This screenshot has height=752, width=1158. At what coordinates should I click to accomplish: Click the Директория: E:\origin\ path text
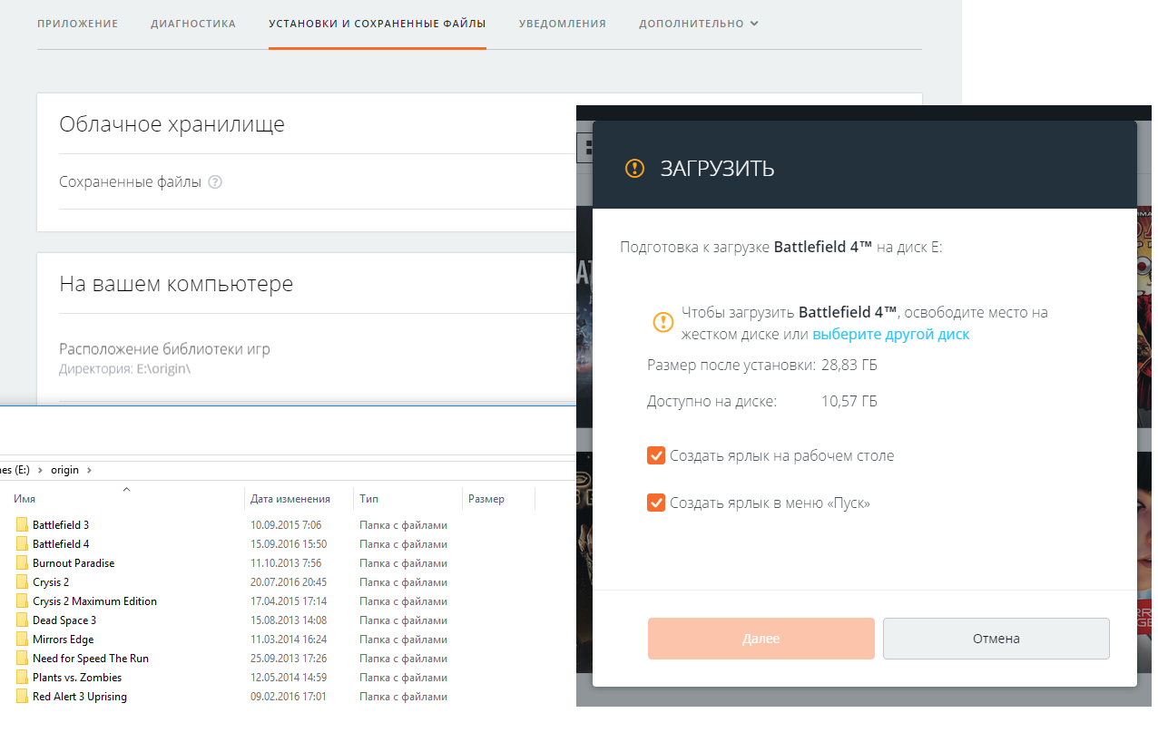[x=125, y=369]
